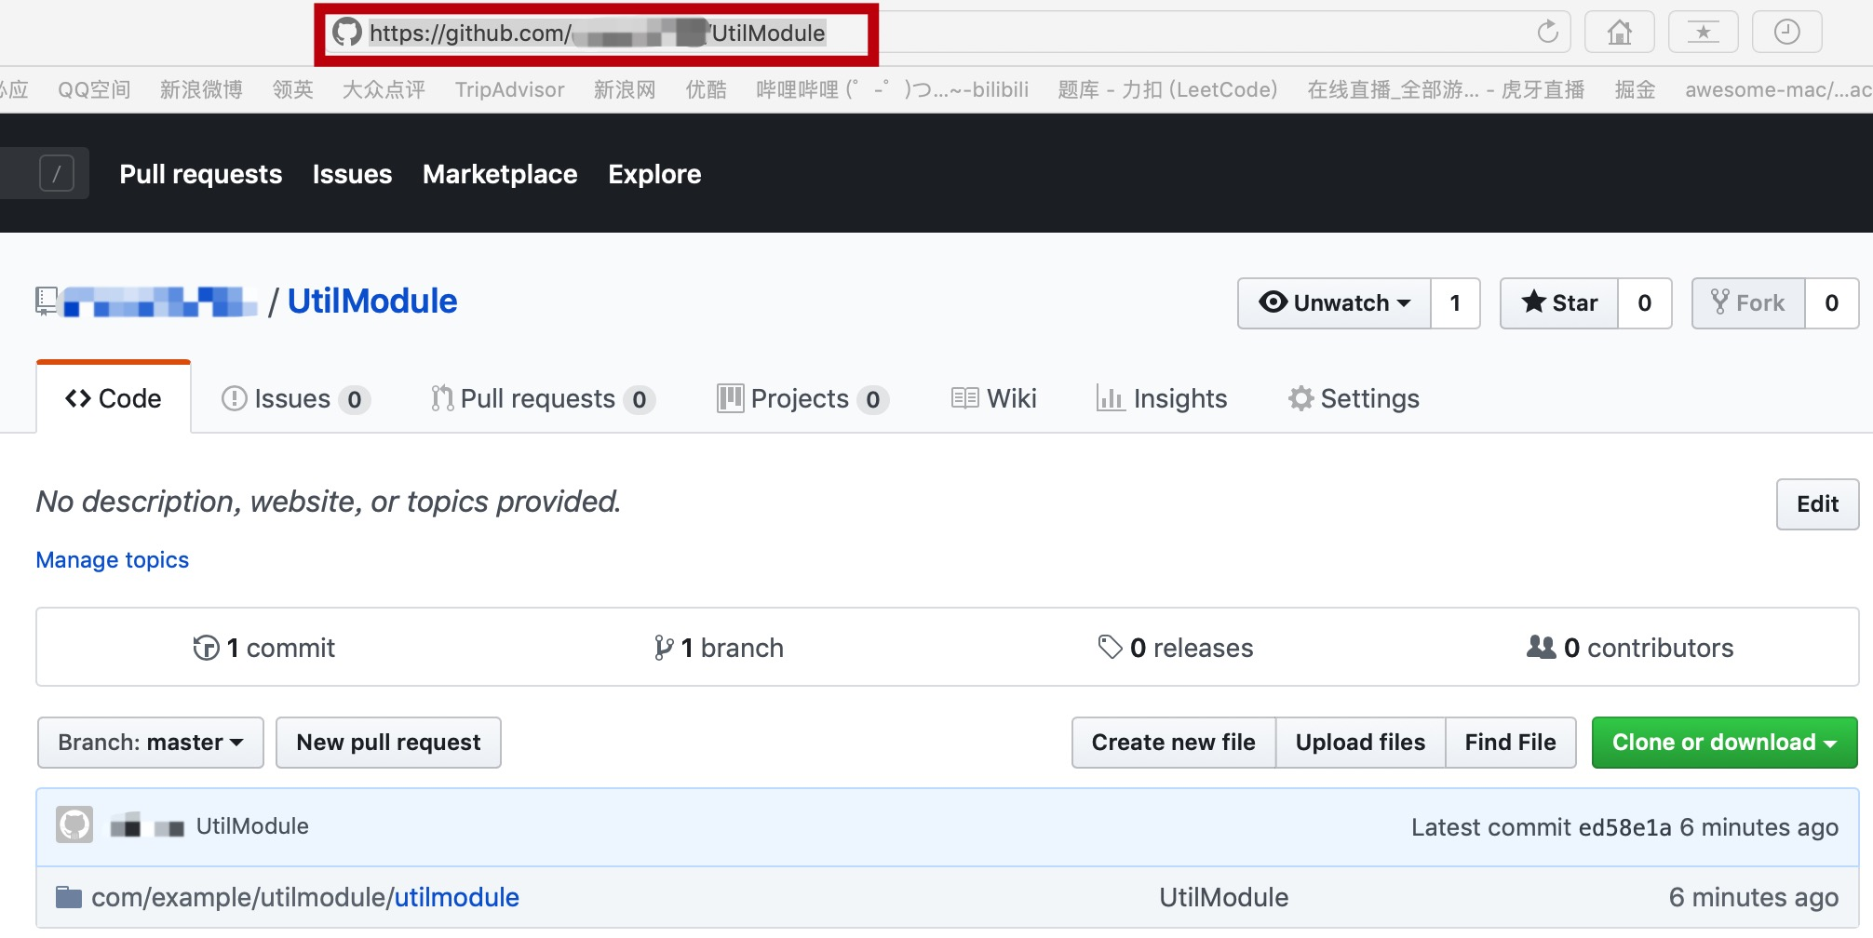Screen dimensions: 1873x938
Task: Star the UtilModule repository
Action: pos(1559,303)
